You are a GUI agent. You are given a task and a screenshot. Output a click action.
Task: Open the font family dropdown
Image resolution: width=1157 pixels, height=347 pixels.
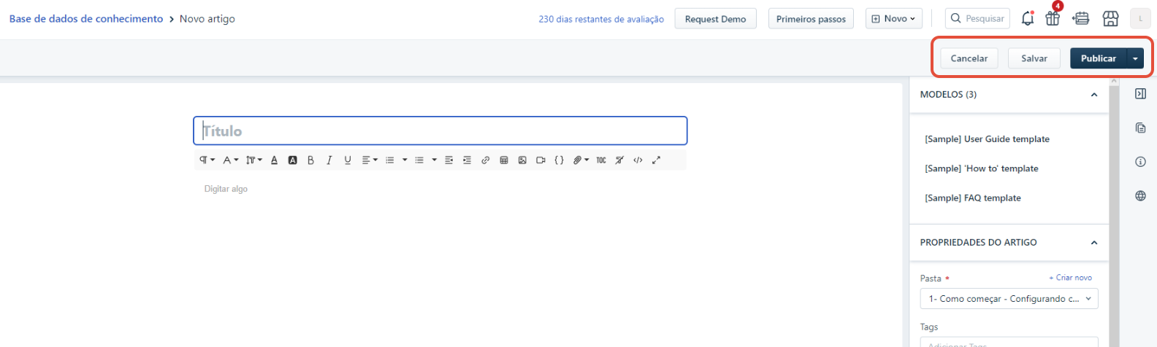230,160
